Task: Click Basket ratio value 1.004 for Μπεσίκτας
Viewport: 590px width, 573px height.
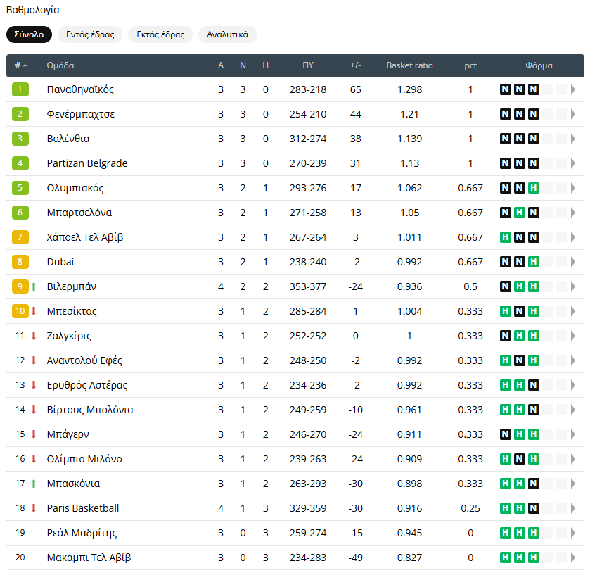Action: 409,311
